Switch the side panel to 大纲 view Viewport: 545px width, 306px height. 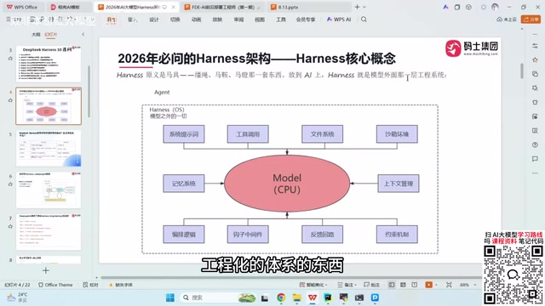coord(36,34)
